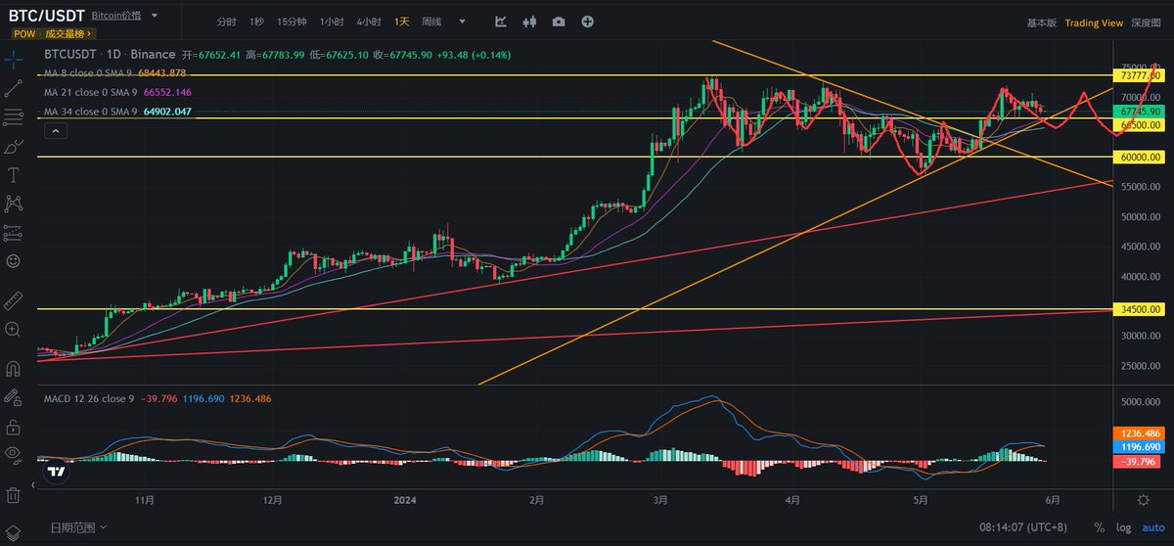Click the 3月 label on time axis
The height and width of the screenshot is (546, 1174).
(x=661, y=500)
